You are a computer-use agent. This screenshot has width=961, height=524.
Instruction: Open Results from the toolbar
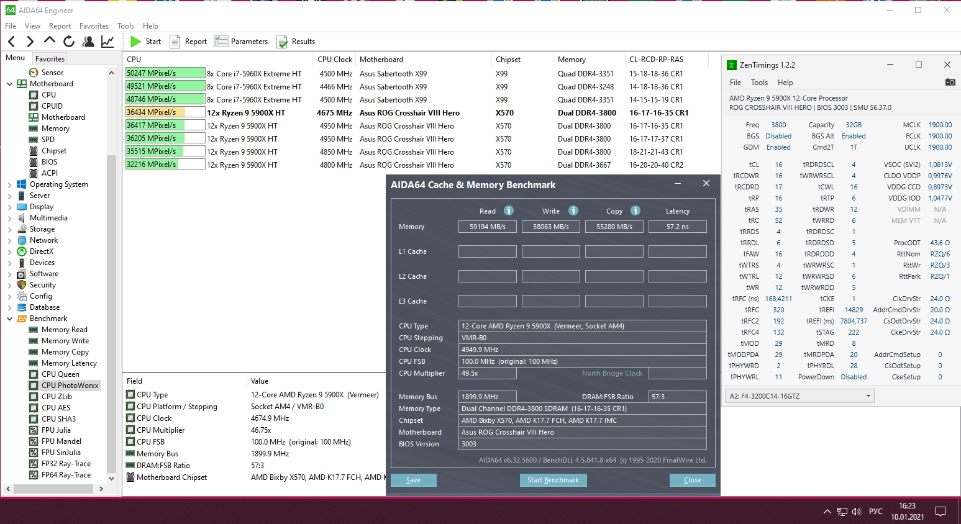click(296, 42)
